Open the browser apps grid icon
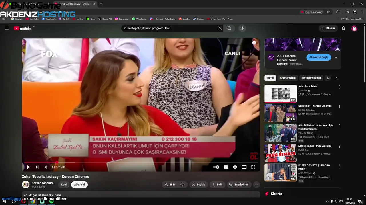This screenshot has height=205, width=366. point(4,19)
